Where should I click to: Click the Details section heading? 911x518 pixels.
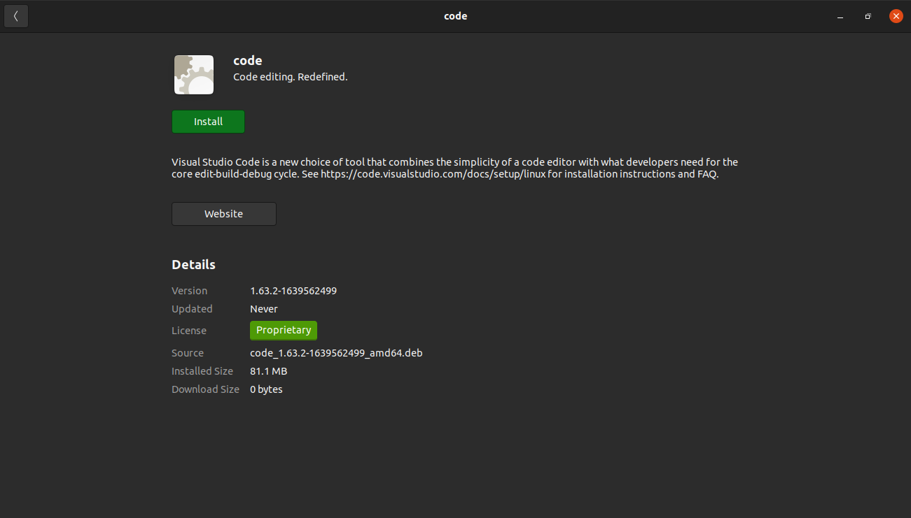tap(193, 265)
